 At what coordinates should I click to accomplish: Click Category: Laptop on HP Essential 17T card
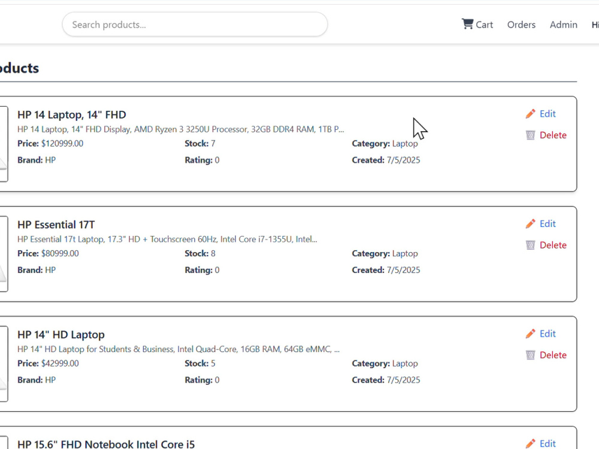pyautogui.click(x=385, y=253)
